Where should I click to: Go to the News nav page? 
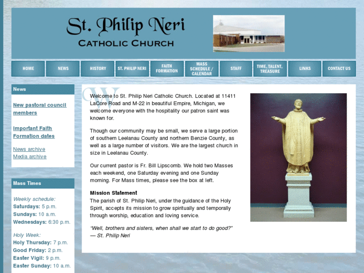click(63, 69)
